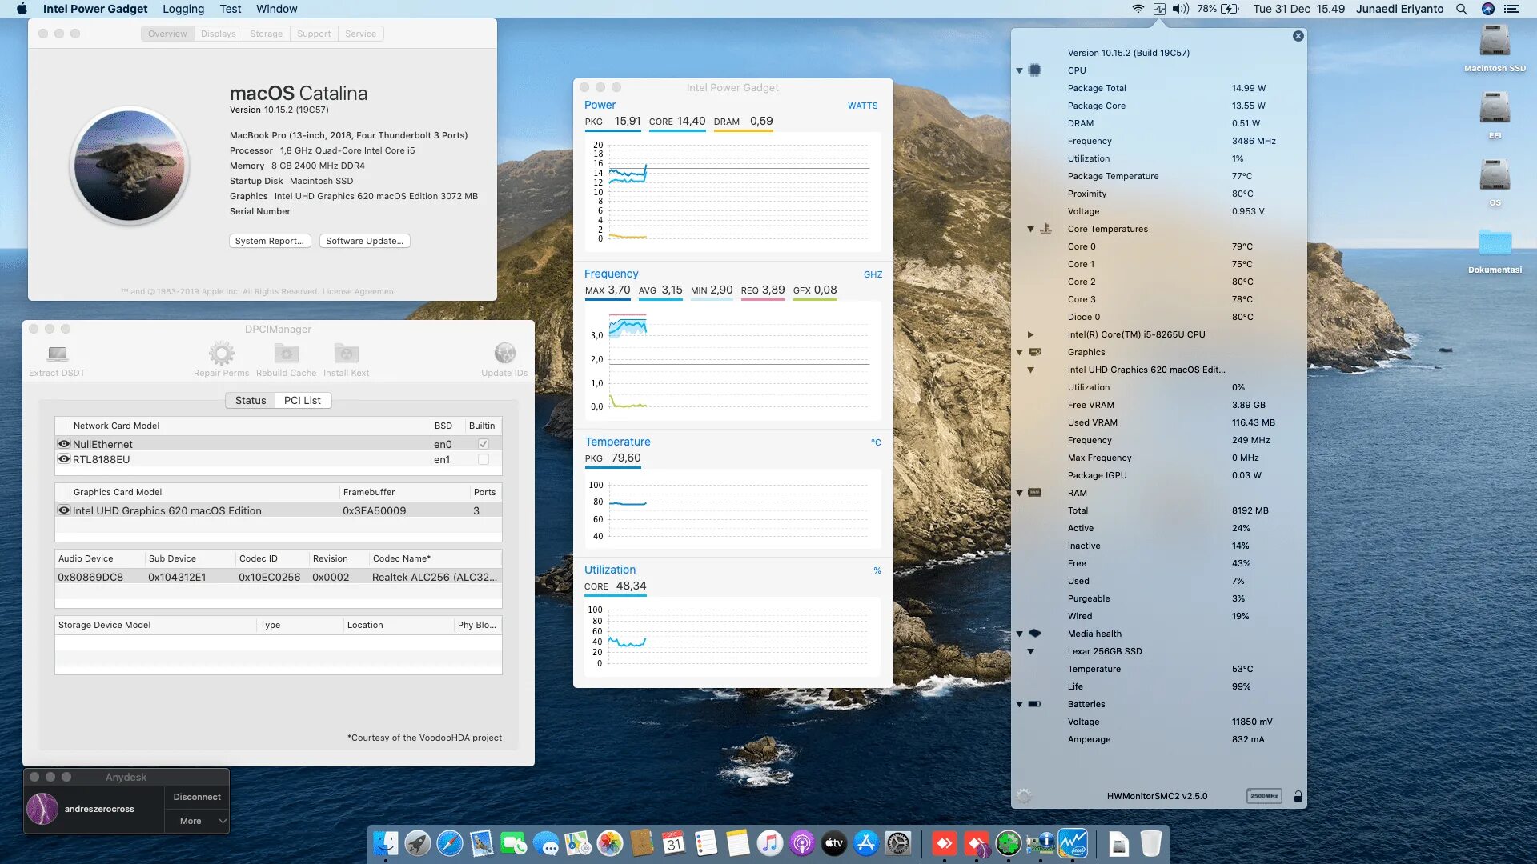Click the Extract DSDT icon in DPCIManager
Image resolution: width=1537 pixels, height=864 pixels.
[57, 354]
